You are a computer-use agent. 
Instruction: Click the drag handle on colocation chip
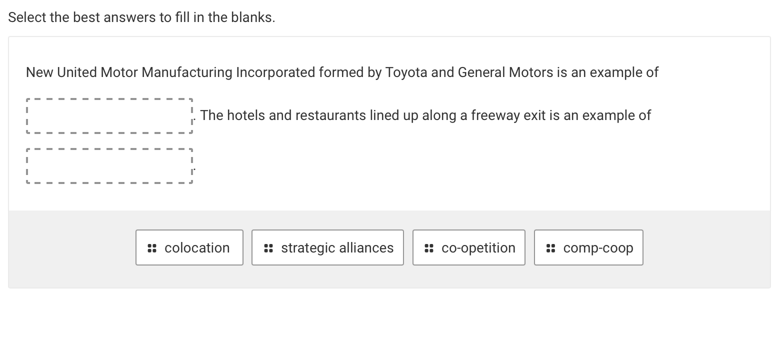pyautogui.click(x=152, y=247)
